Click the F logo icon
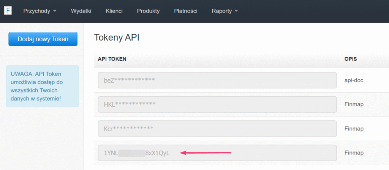 (8, 11)
